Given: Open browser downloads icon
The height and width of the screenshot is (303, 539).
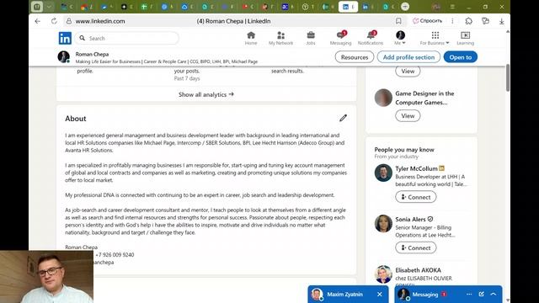Looking at the screenshot, I should [x=502, y=21].
